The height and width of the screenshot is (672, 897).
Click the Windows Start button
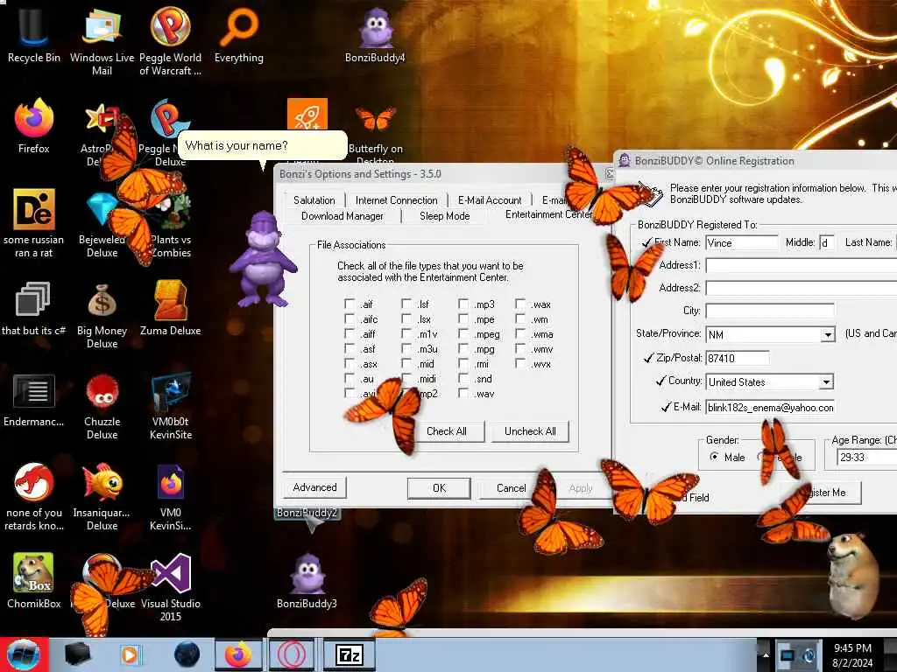pyautogui.click(x=24, y=654)
